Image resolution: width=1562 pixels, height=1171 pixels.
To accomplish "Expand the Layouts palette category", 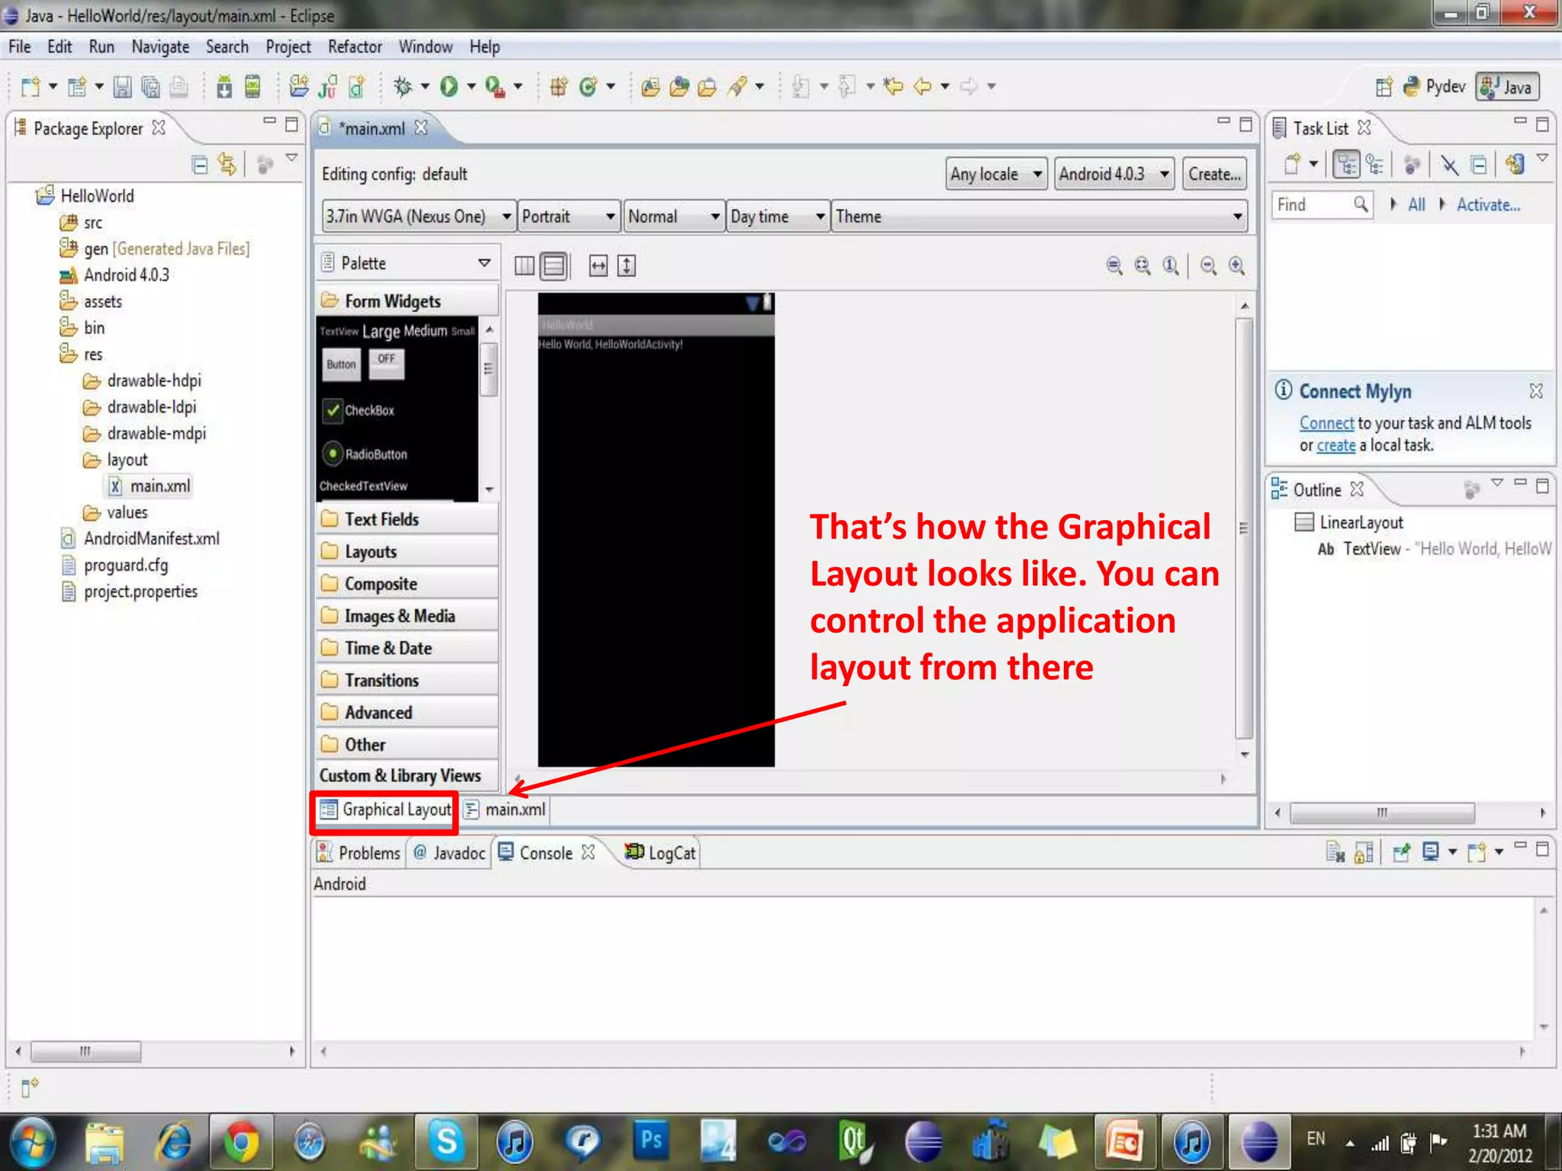I will [407, 551].
